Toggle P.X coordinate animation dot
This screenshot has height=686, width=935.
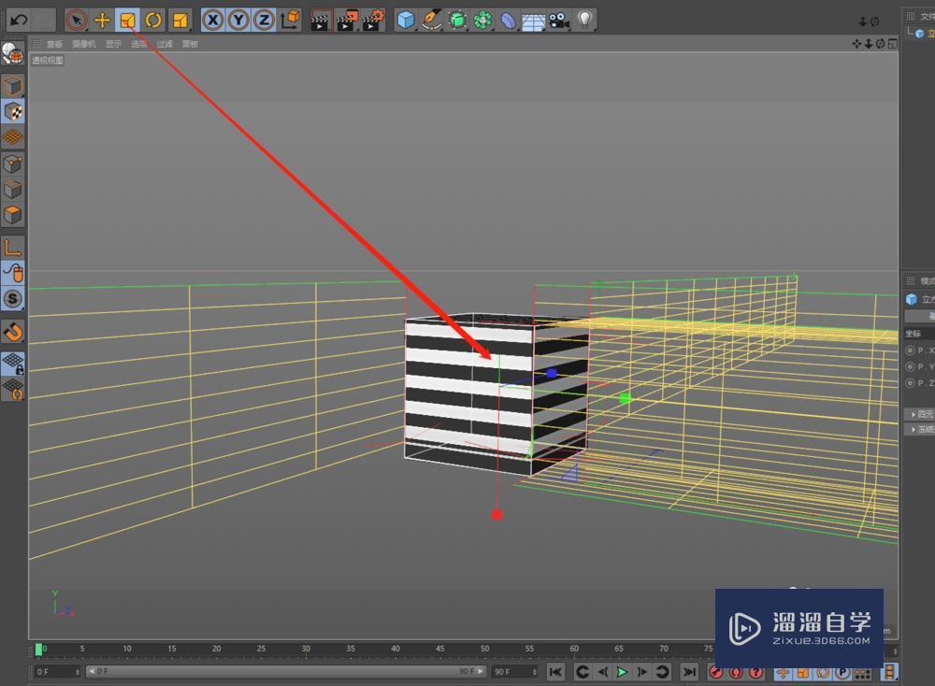point(910,350)
